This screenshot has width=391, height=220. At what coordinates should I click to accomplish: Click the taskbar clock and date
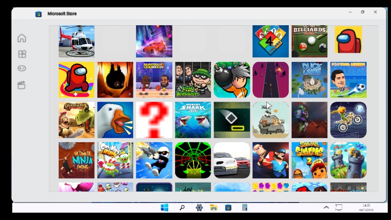tap(367, 208)
